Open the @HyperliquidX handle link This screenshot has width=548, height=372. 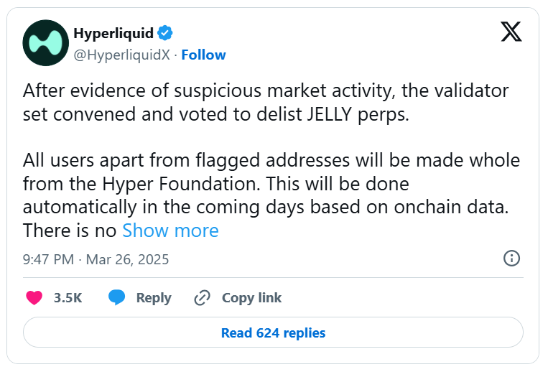tap(123, 55)
